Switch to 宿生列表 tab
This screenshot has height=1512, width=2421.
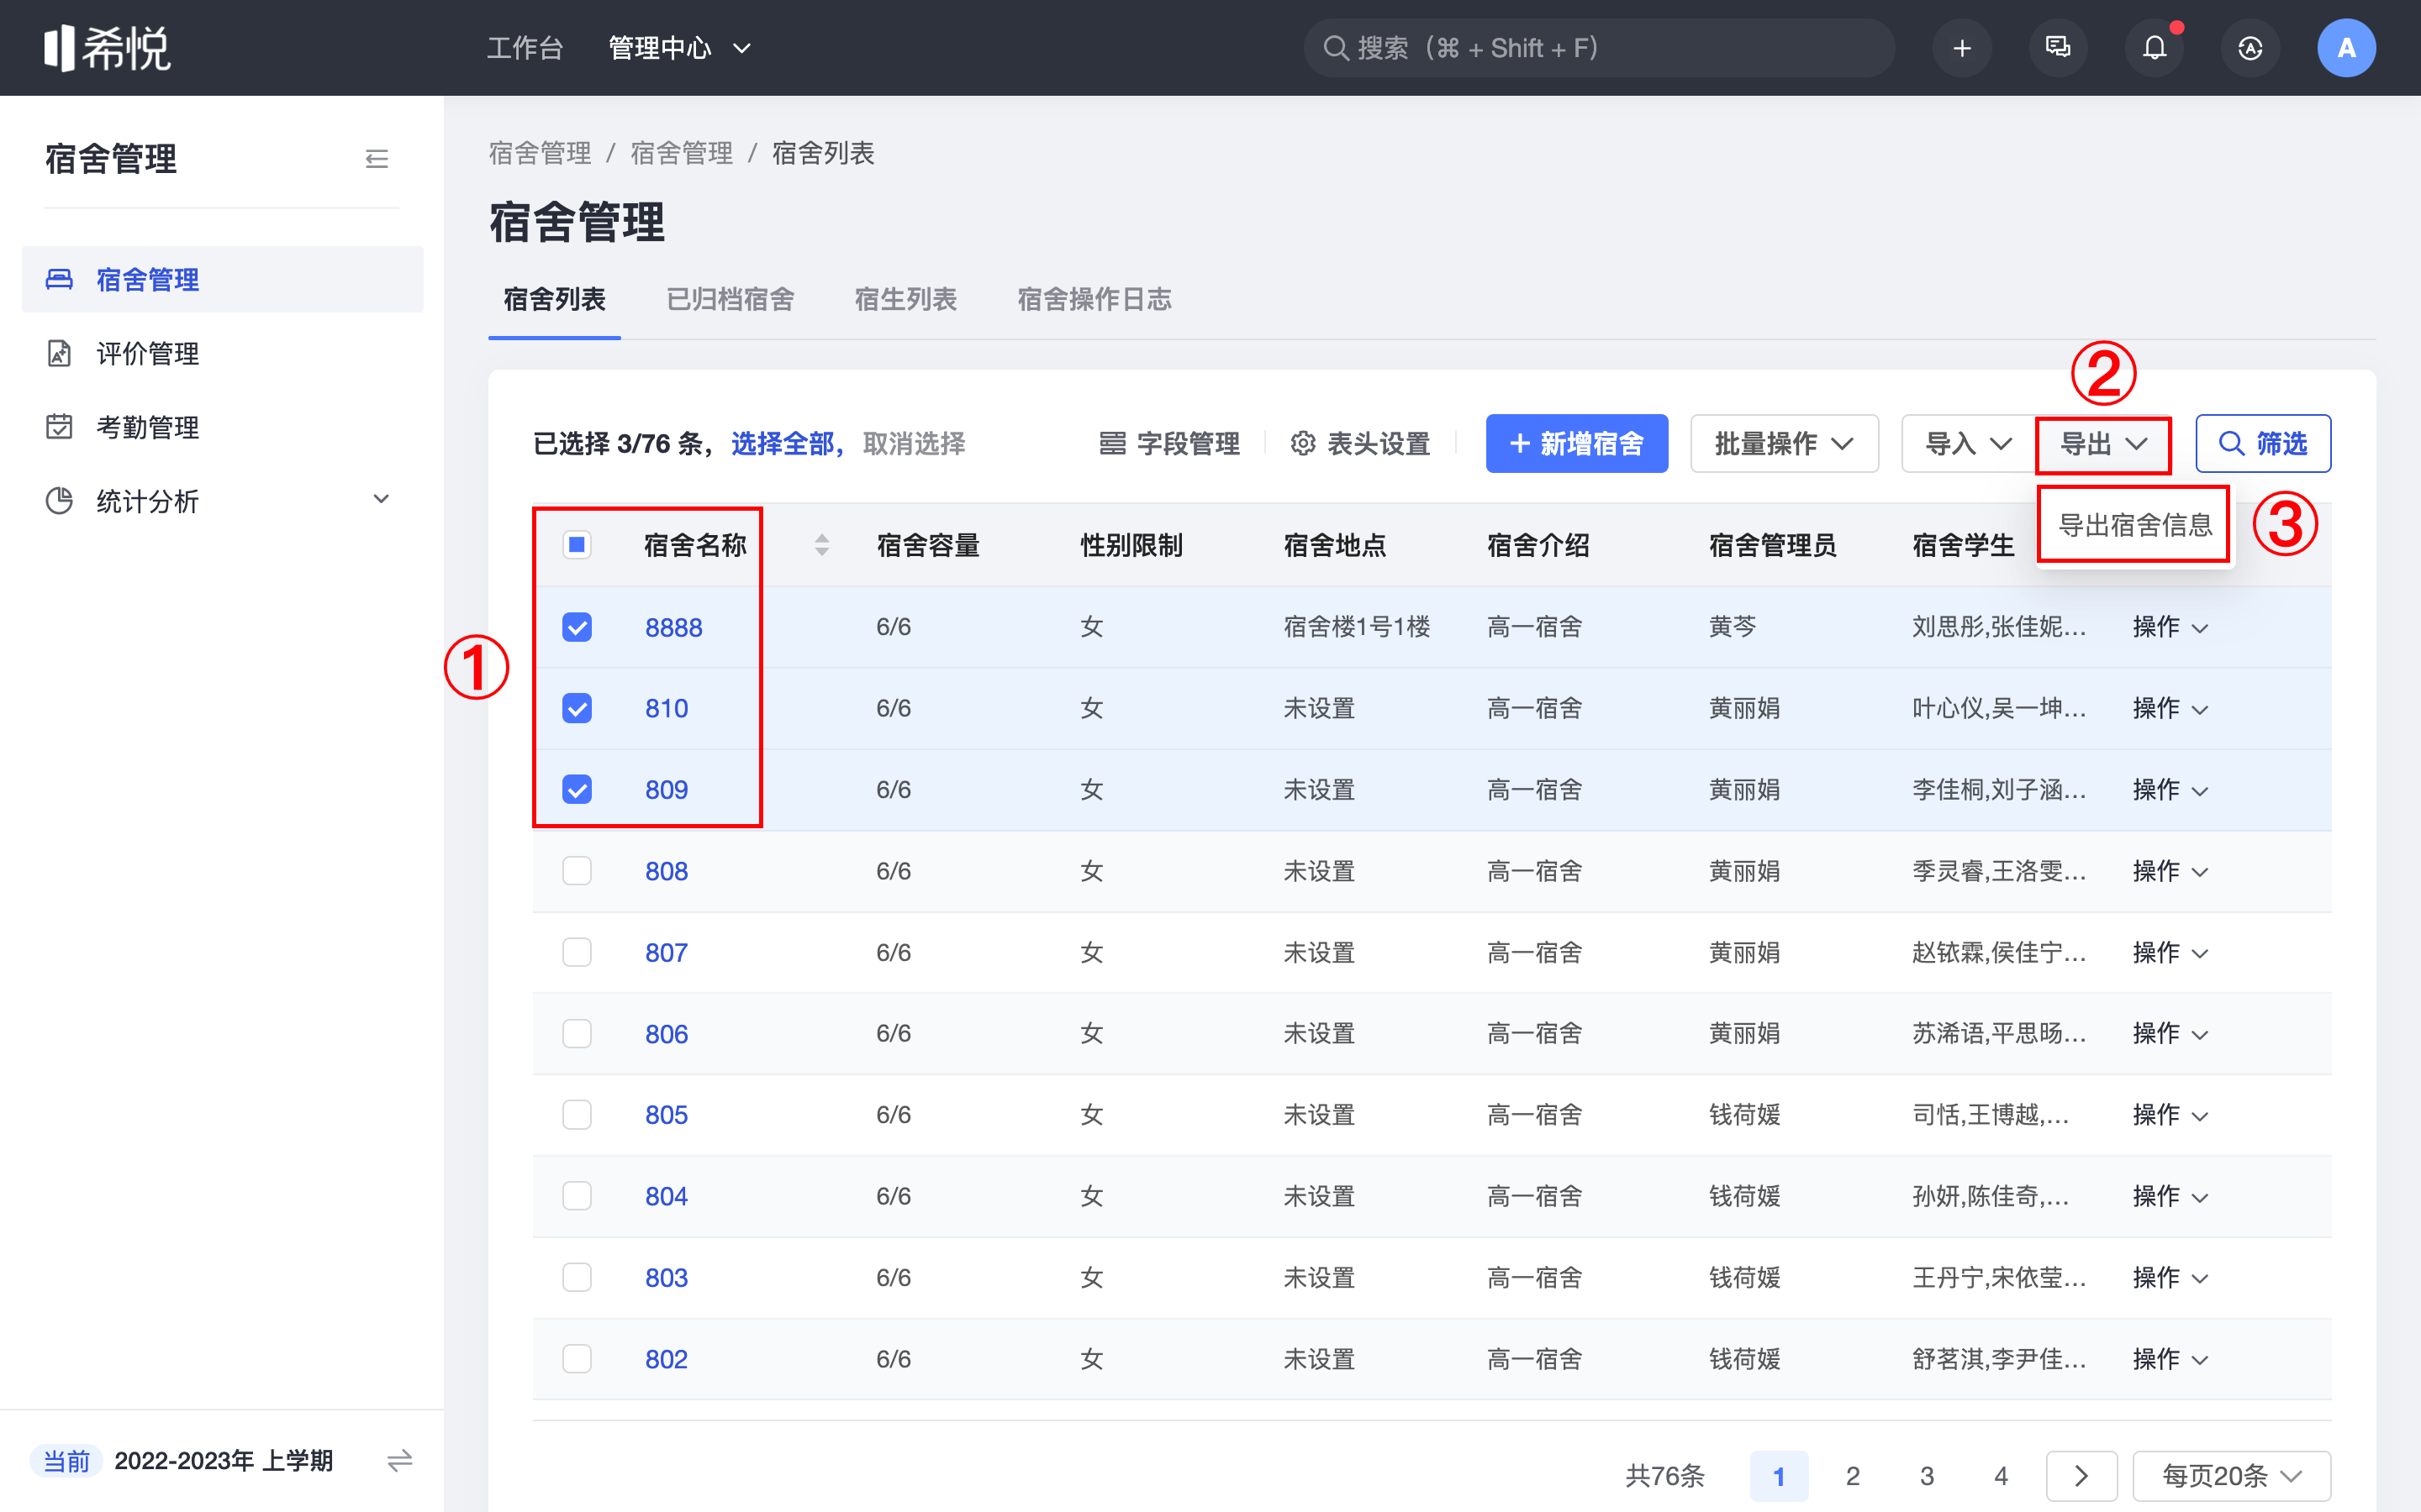[x=905, y=299]
